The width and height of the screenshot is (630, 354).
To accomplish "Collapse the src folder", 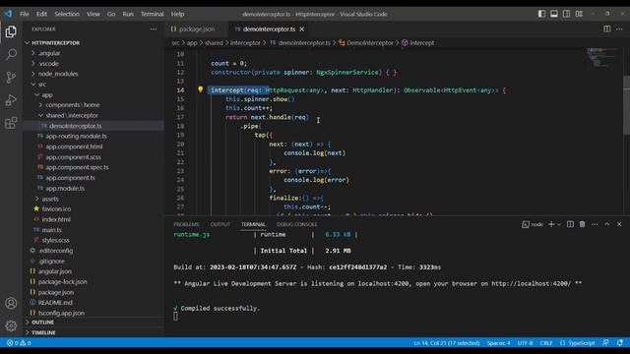I will pyautogui.click(x=42, y=85).
